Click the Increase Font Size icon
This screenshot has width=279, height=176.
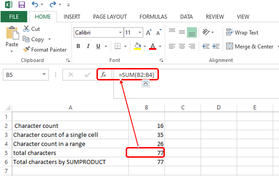[148, 32]
